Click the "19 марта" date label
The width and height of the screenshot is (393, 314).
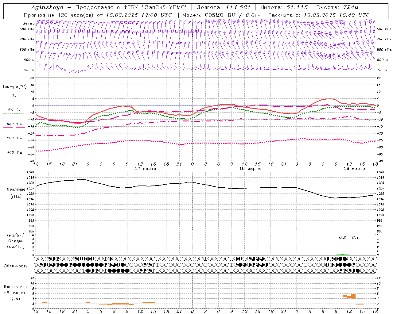pyautogui.click(x=355, y=169)
